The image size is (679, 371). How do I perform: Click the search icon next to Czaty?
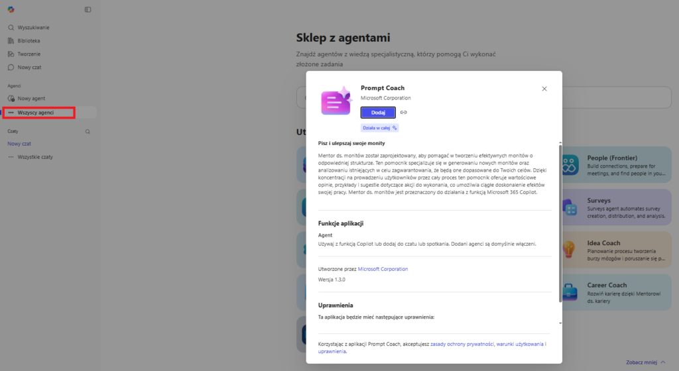coord(88,131)
